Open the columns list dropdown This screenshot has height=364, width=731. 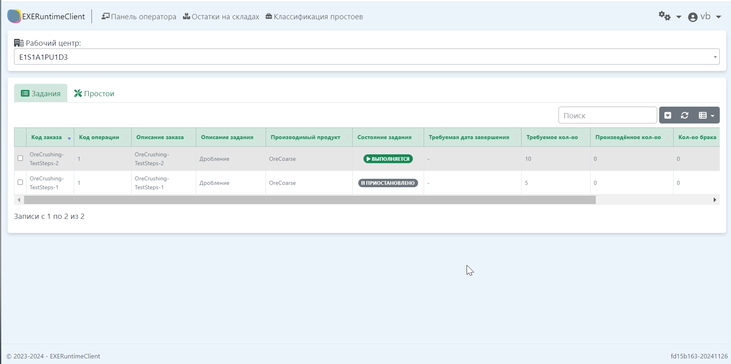coord(706,115)
